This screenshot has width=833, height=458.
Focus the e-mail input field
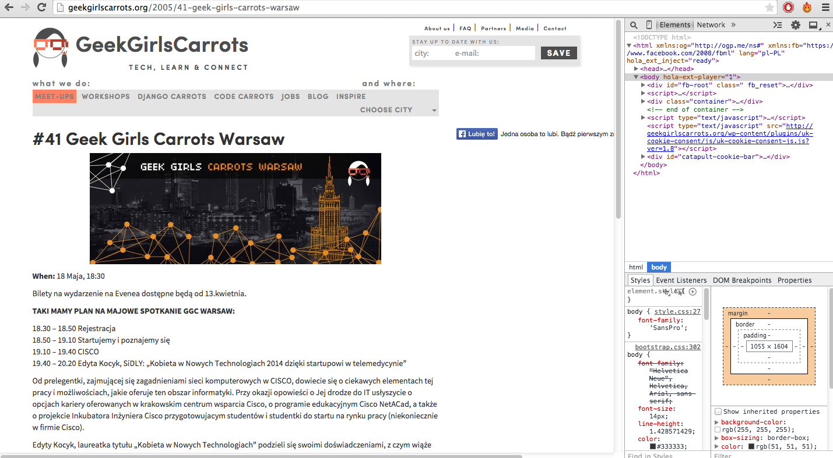click(x=494, y=53)
